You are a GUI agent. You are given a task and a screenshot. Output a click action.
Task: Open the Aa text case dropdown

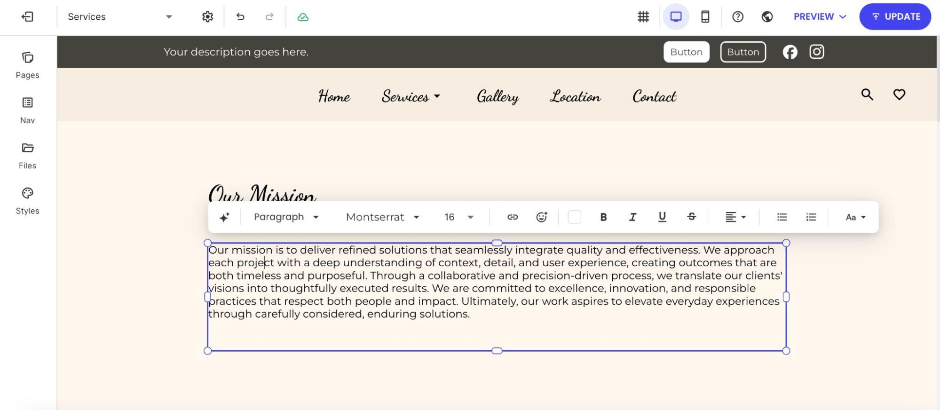(855, 217)
